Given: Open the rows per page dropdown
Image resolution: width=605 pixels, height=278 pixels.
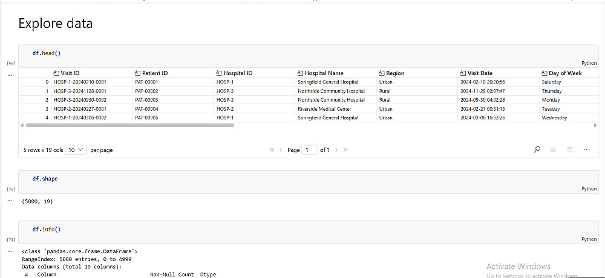Looking at the screenshot, I should click(x=76, y=150).
